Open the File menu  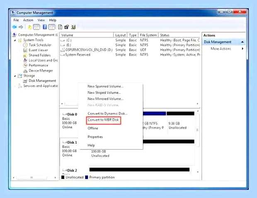(16, 20)
